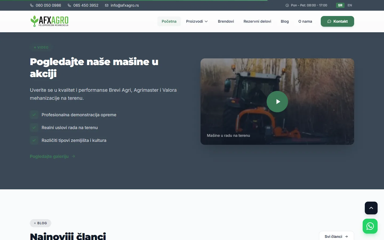This screenshot has width=384, height=240.
Task: Open the O nama page
Action: click(x=305, y=21)
